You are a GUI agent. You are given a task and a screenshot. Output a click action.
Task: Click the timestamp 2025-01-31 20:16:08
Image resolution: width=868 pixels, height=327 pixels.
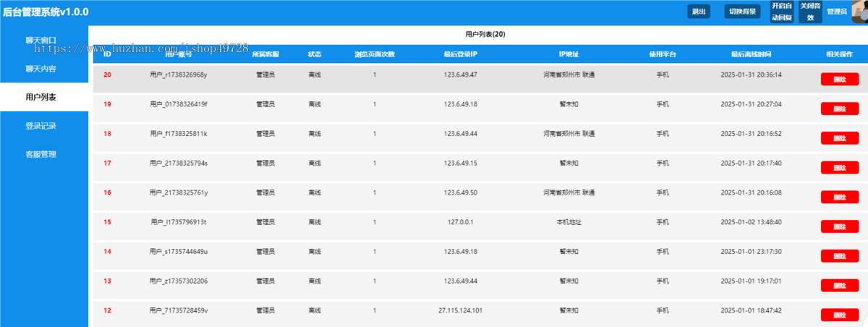tap(751, 192)
